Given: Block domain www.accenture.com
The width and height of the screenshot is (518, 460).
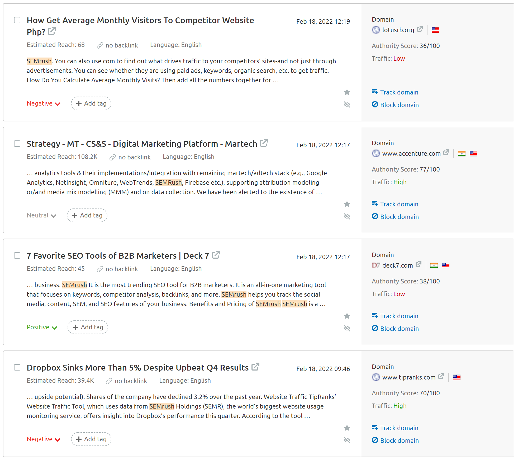Looking at the screenshot, I should [395, 217].
